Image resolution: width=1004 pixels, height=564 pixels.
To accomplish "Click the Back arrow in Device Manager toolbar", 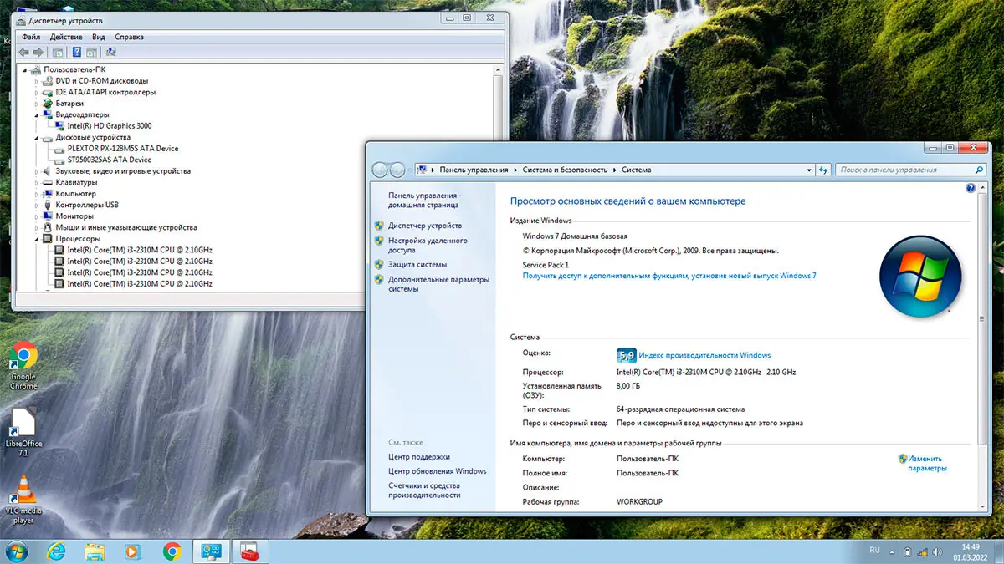I will point(24,52).
